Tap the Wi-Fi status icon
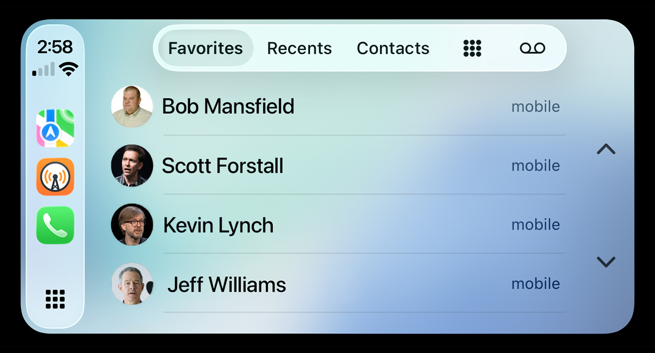655x353 pixels. tap(69, 69)
